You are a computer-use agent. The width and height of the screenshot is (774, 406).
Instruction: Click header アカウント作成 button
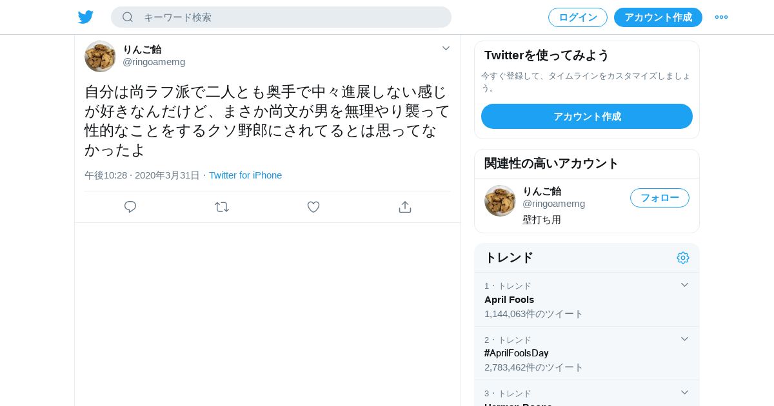click(658, 17)
